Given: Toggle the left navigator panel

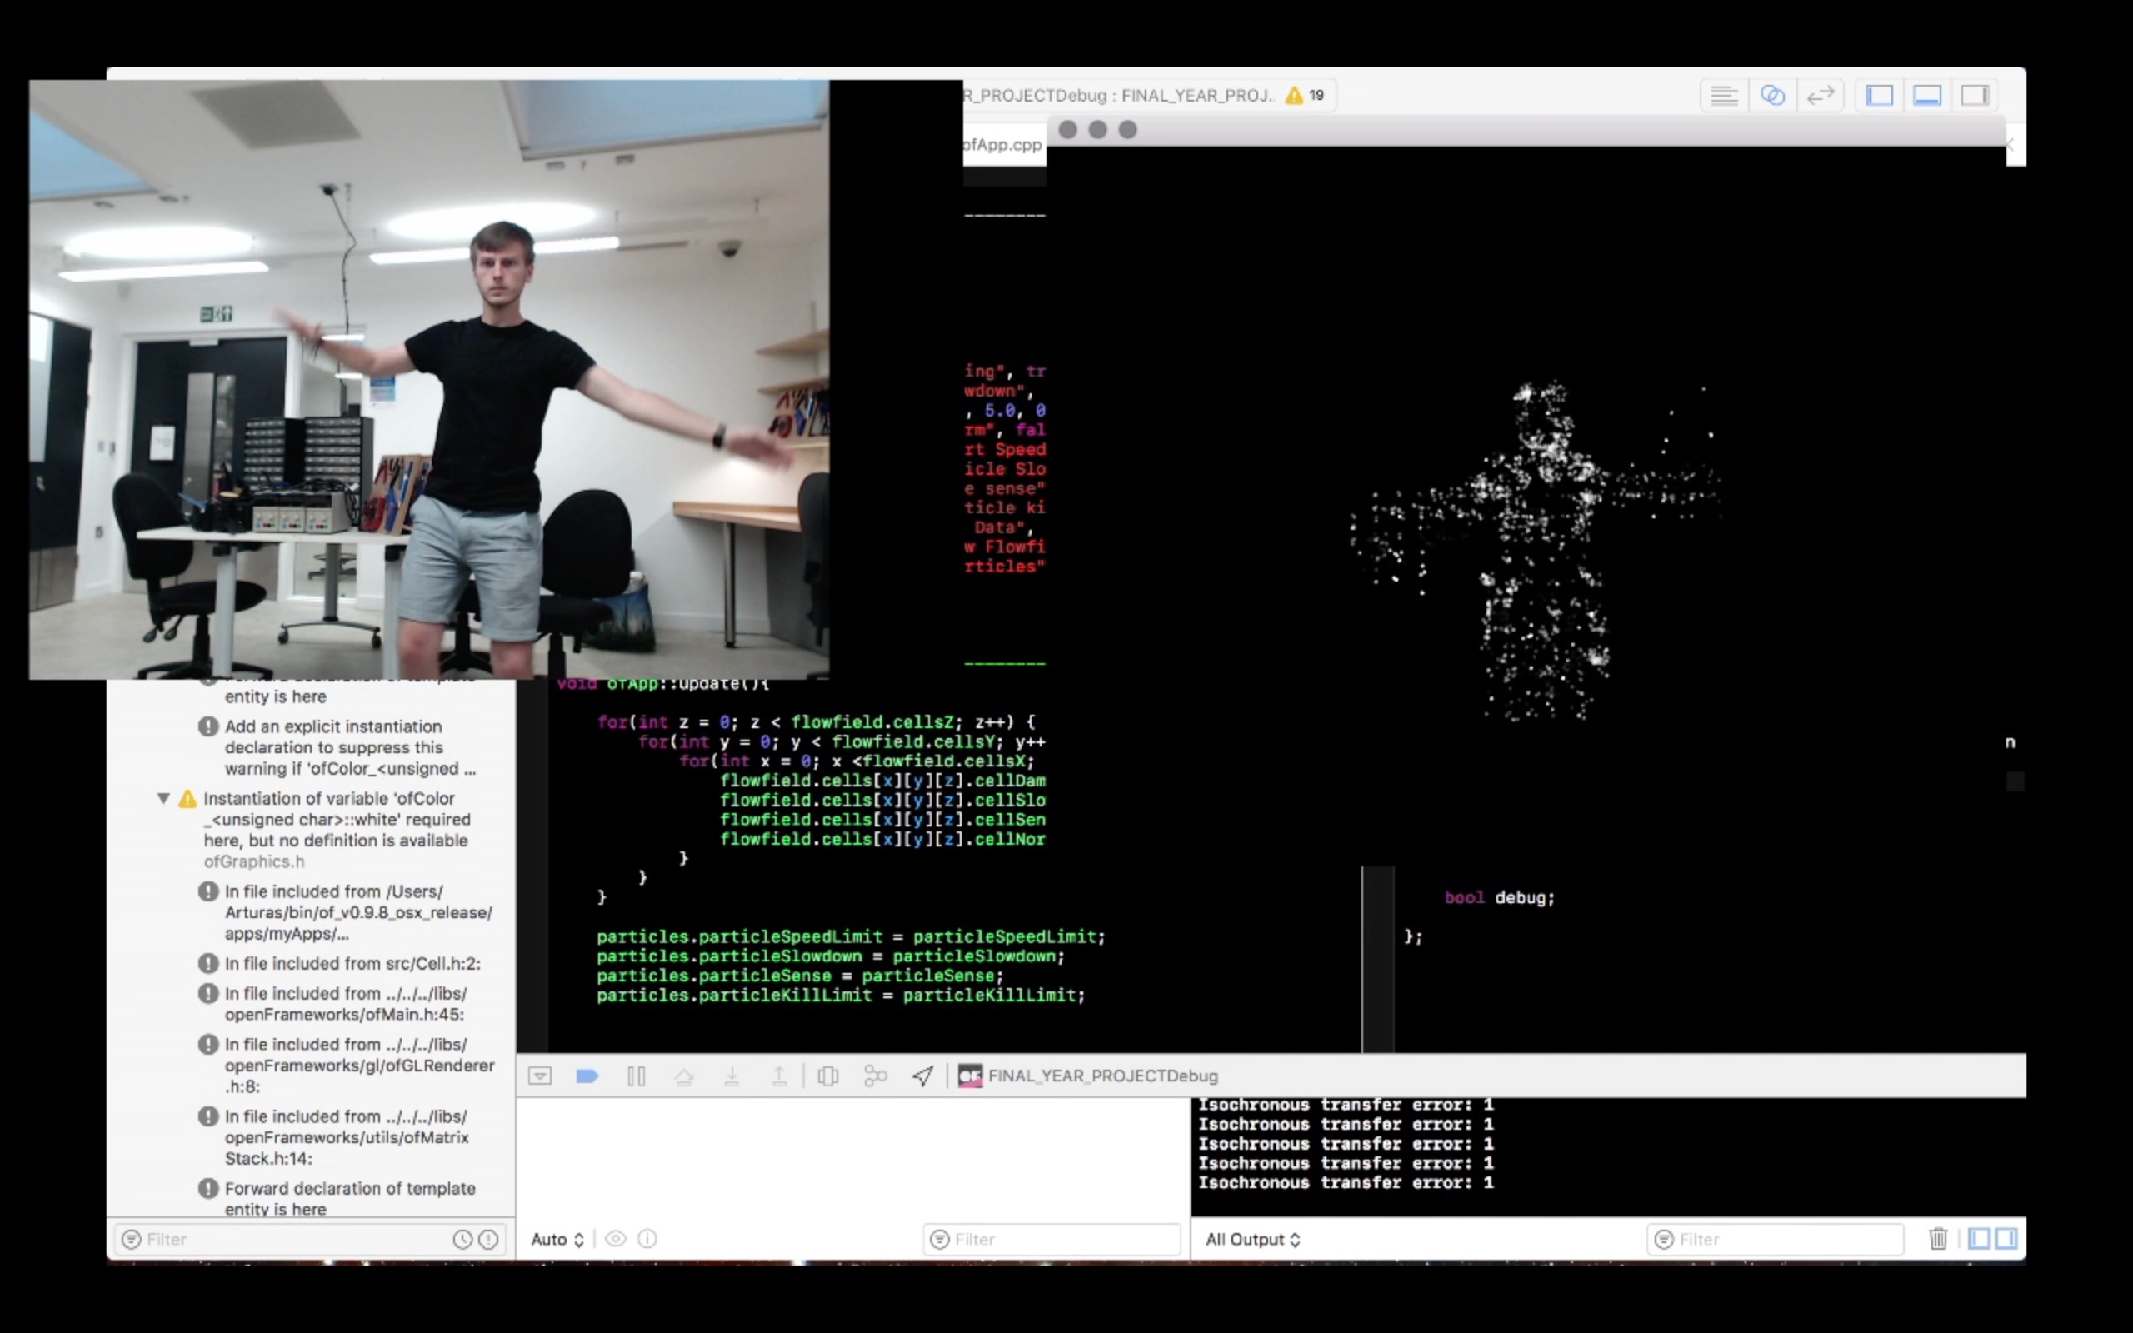Looking at the screenshot, I should 1879,95.
